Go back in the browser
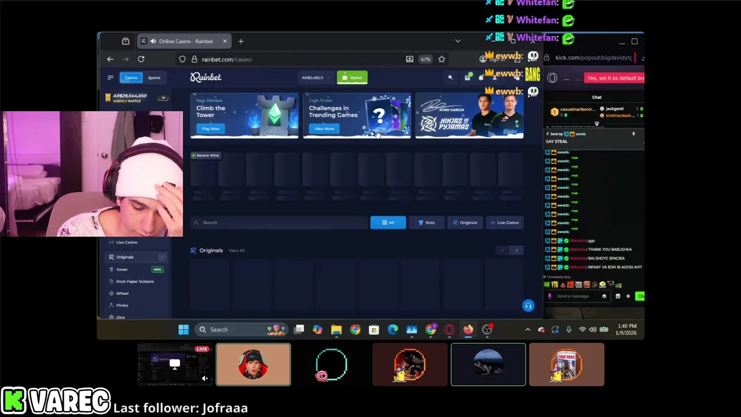This screenshot has height=417, width=741. [110, 59]
